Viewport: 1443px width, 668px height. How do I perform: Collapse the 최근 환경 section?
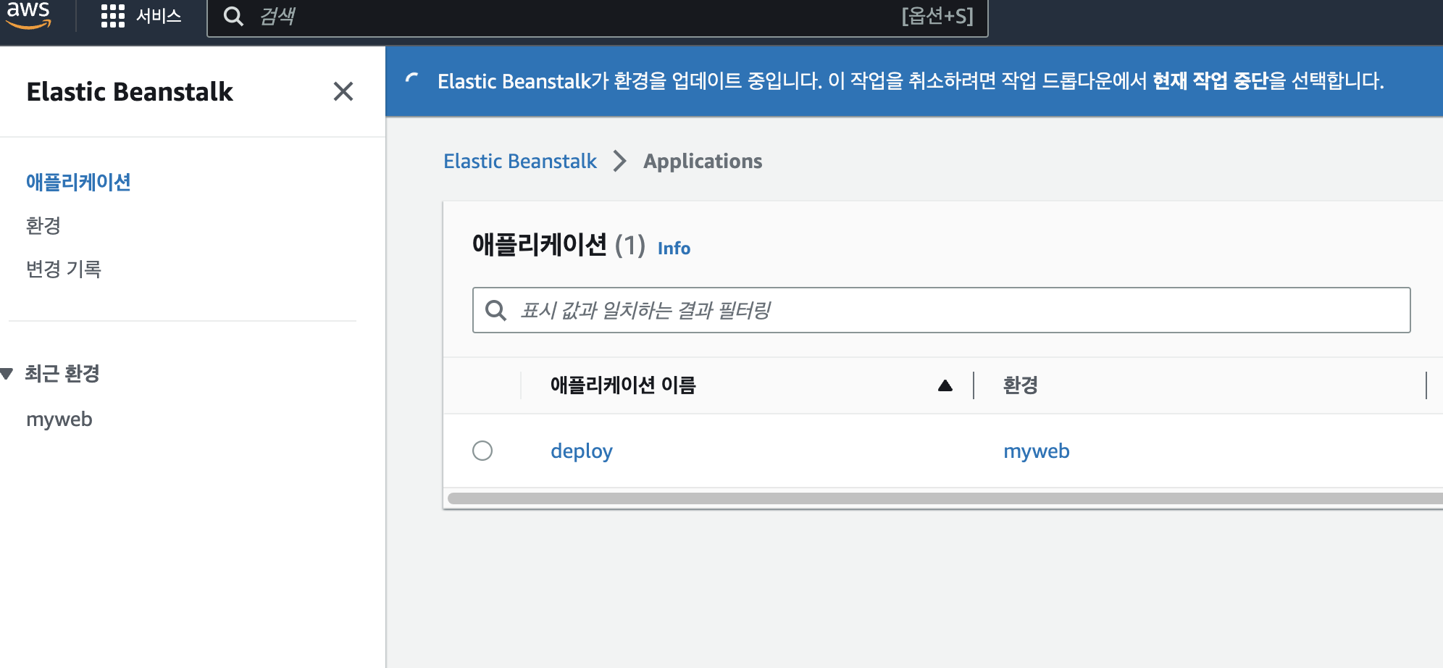click(x=7, y=374)
